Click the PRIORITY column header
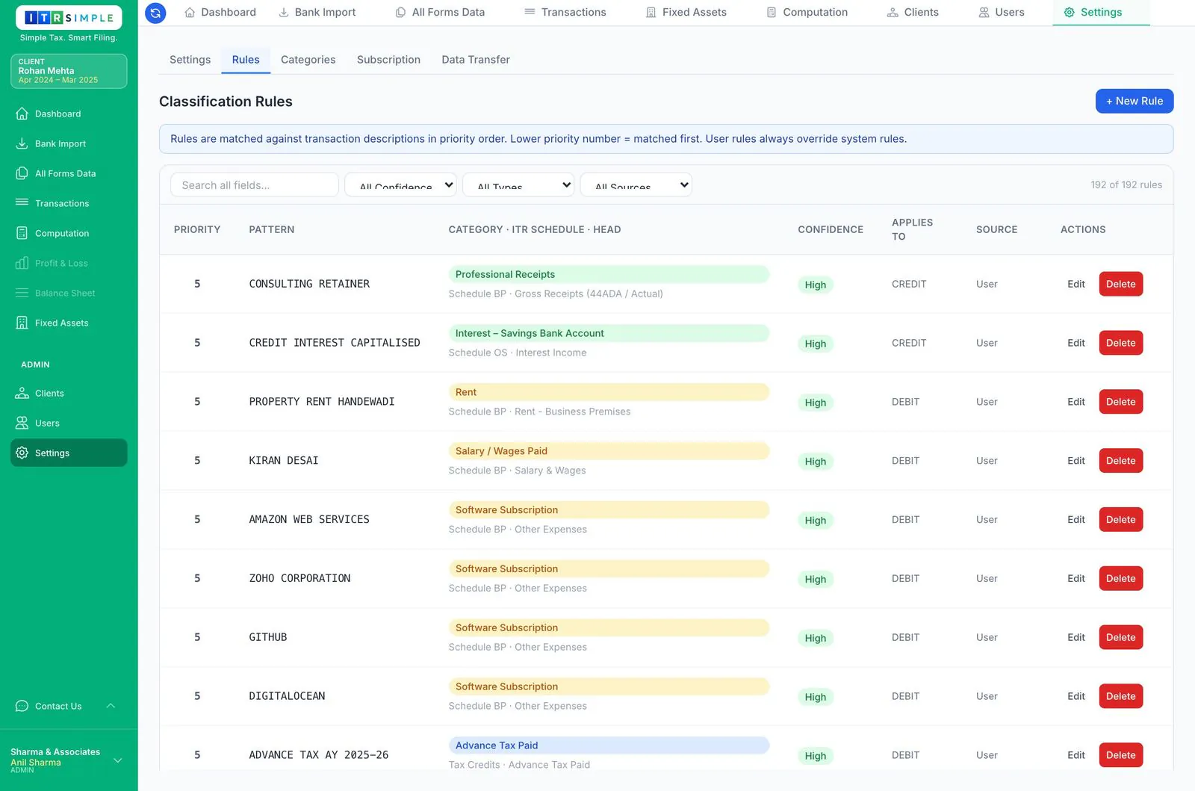The height and width of the screenshot is (791, 1195). pyautogui.click(x=197, y=229)
